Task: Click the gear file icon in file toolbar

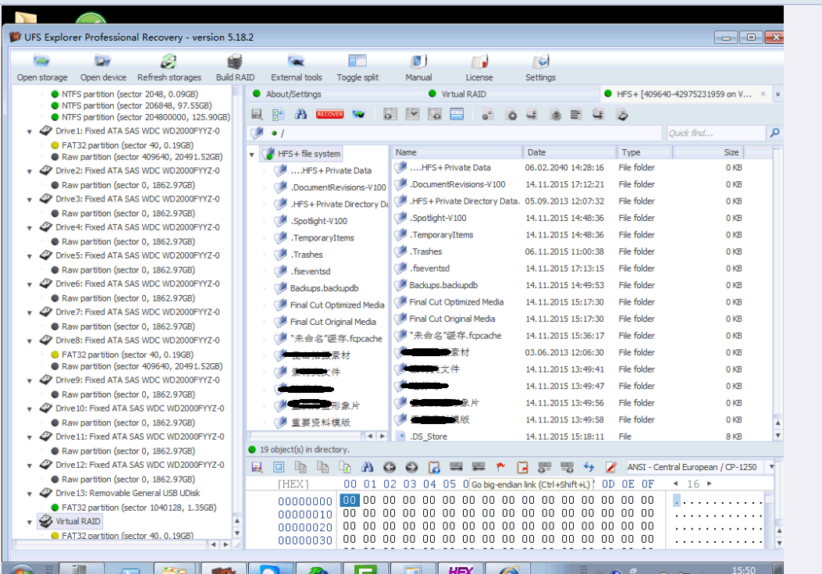Action: [x=511, y=115]
